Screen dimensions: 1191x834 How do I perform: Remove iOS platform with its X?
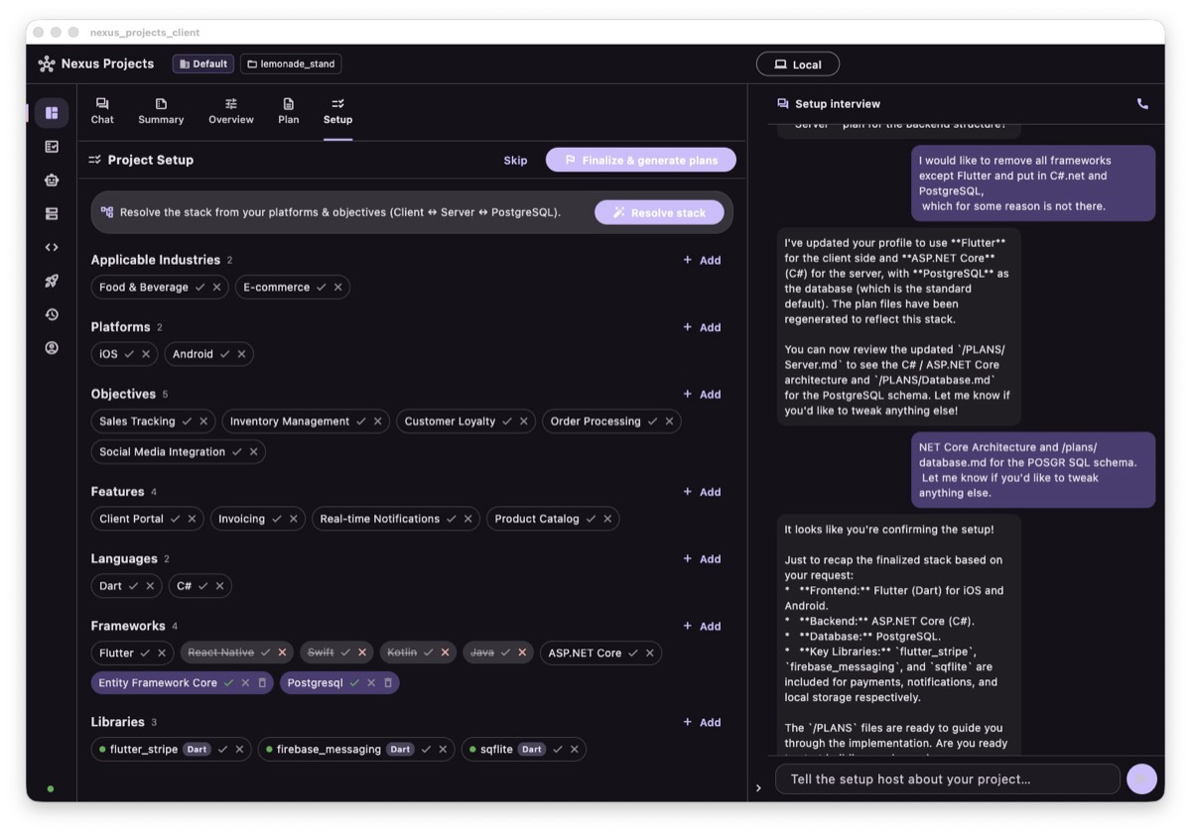(146, 354)
